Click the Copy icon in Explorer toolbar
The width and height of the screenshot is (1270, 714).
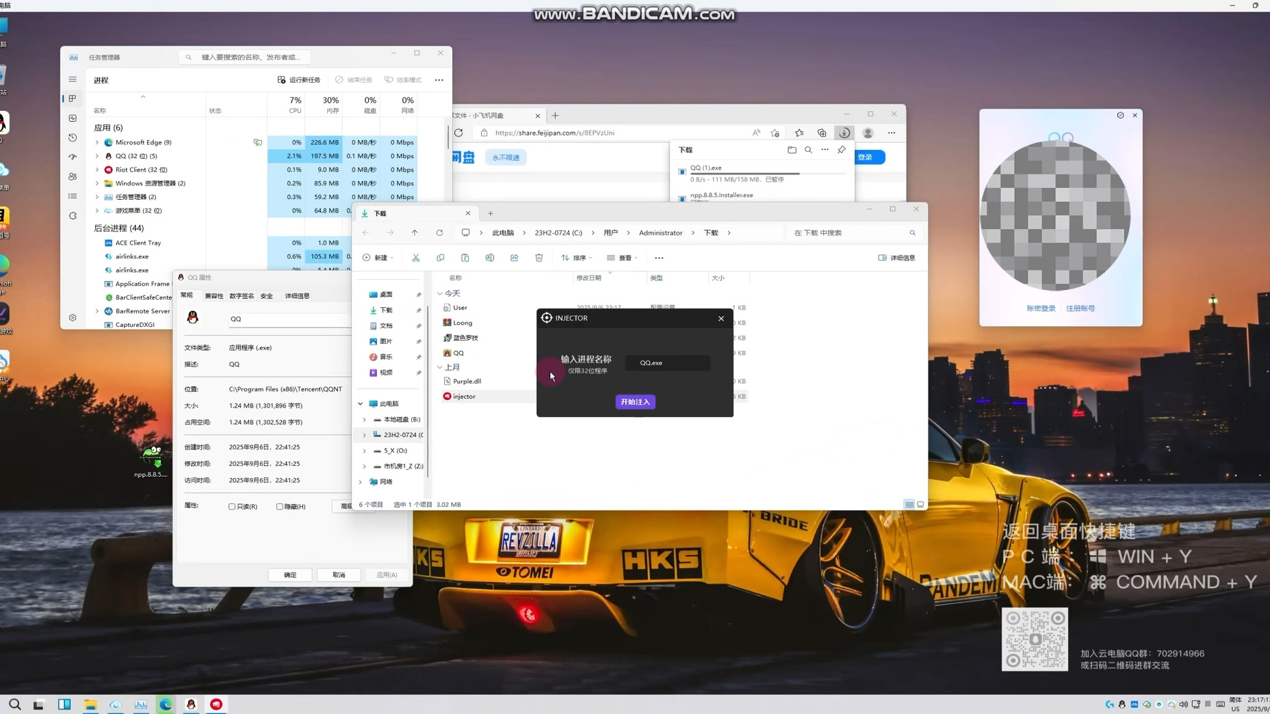click(x=440, y=258)
